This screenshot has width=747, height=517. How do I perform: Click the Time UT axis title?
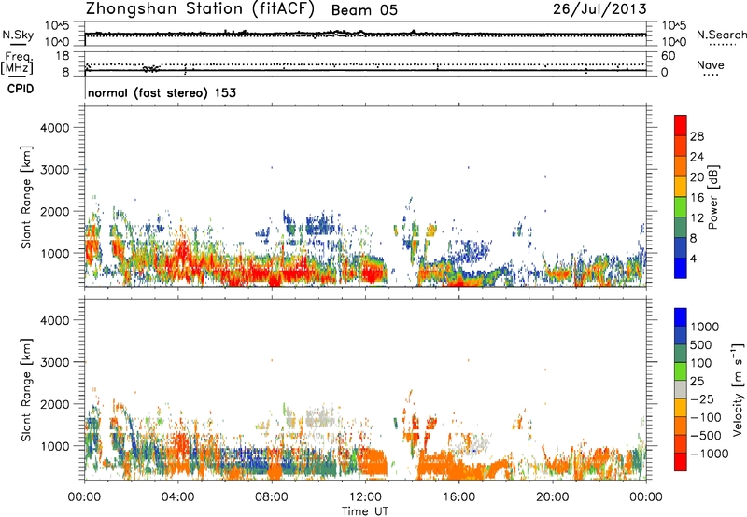click(x=365, y=511)
